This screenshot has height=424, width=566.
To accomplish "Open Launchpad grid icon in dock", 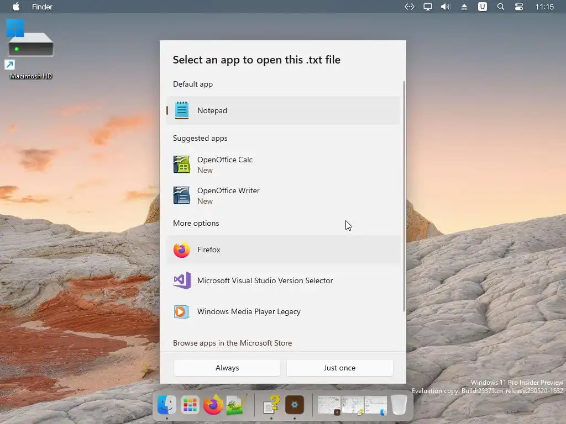I will click(190, 405).
